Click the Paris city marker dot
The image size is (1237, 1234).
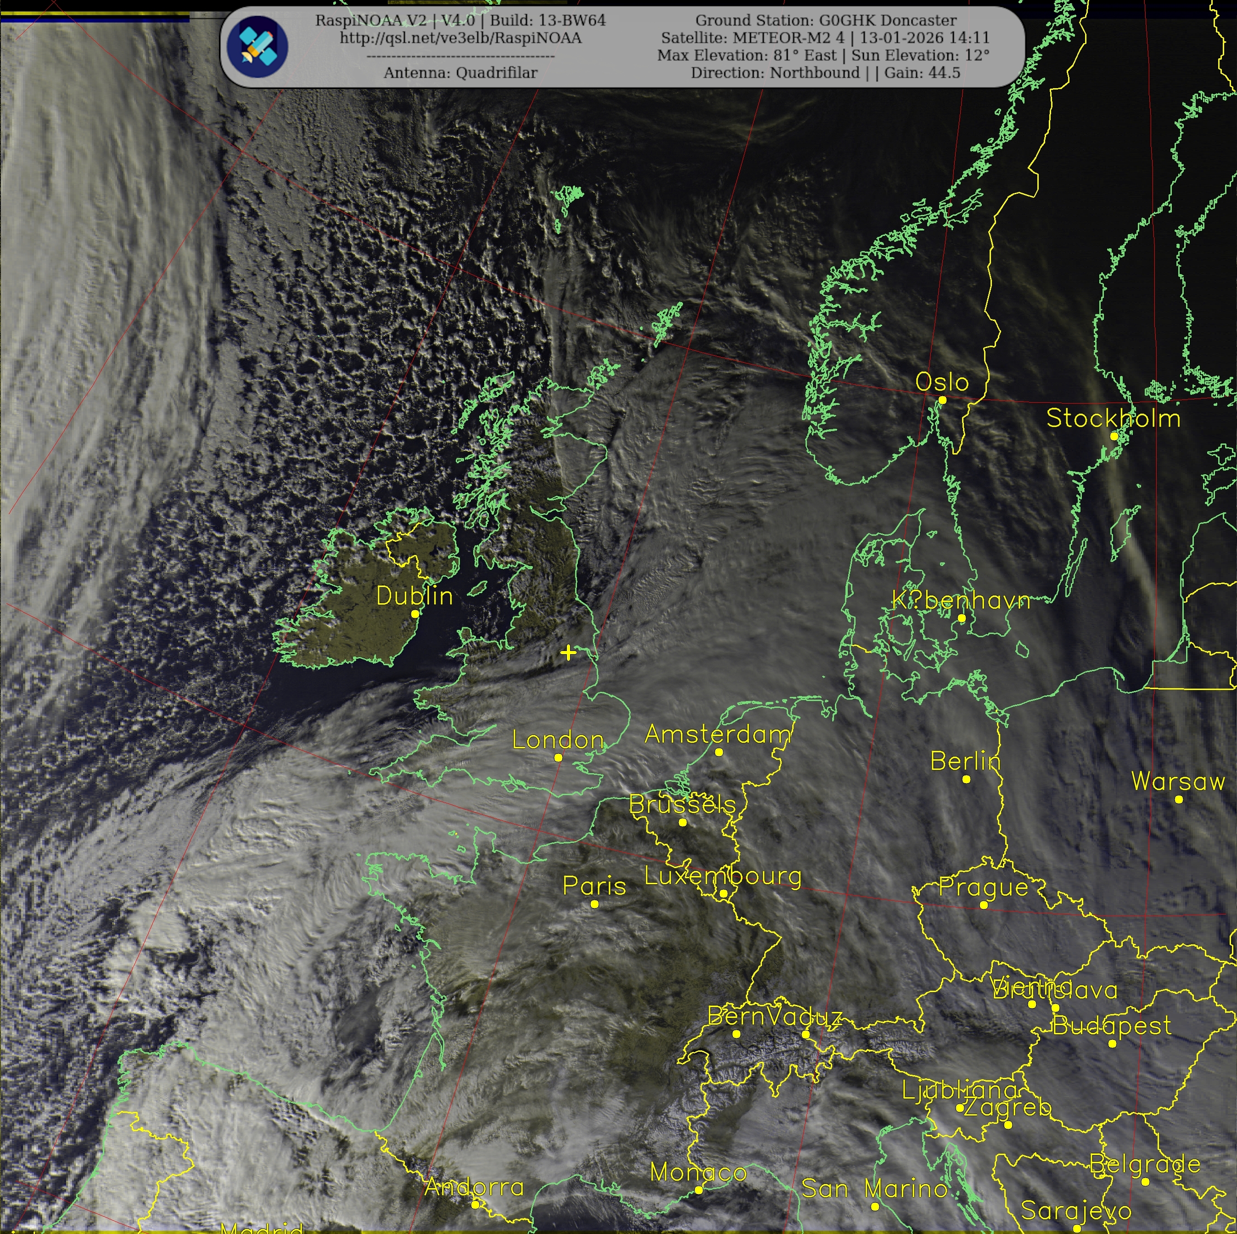(595, 904)
